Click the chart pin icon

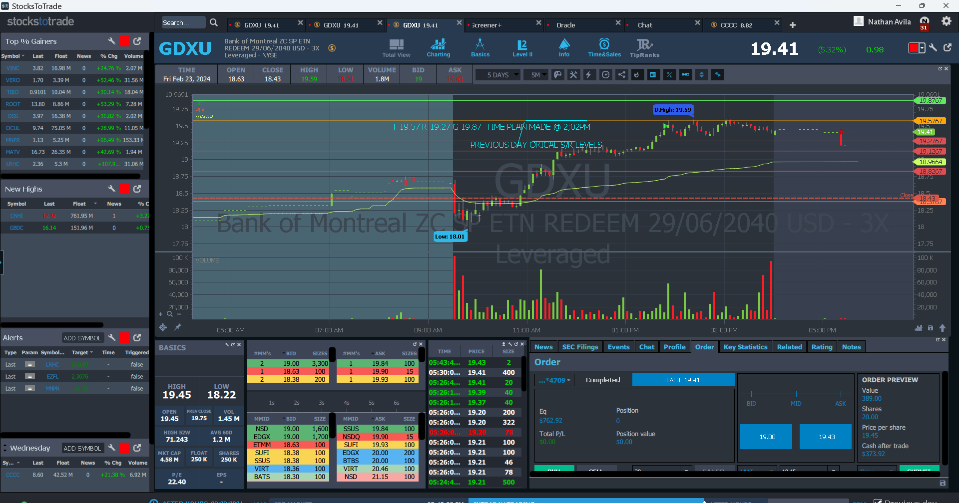point(177,327)
